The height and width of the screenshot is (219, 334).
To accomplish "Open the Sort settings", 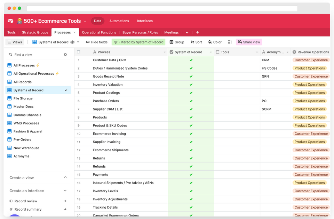I will point(196,42).
